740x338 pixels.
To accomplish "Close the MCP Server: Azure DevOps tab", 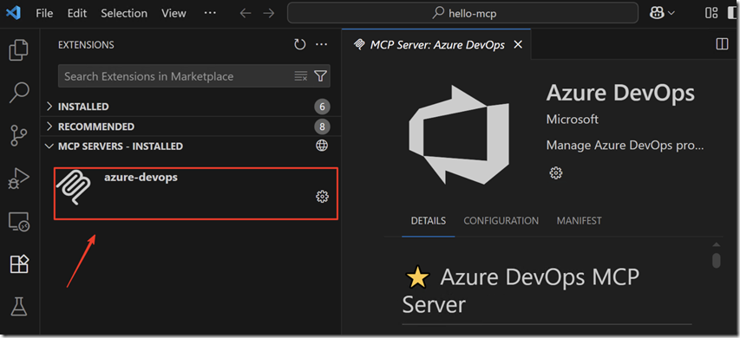I will tap(518, 45).
